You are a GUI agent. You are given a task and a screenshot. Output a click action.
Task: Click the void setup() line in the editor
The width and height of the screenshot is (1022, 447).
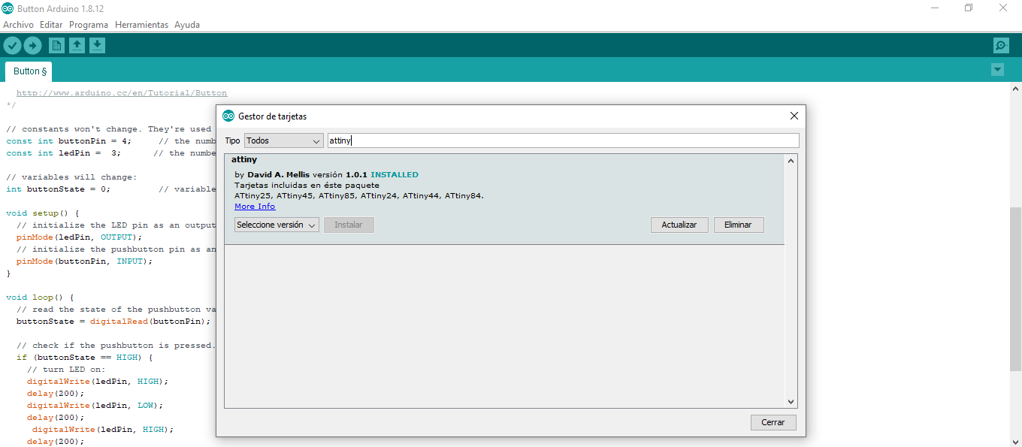point(42,213)
